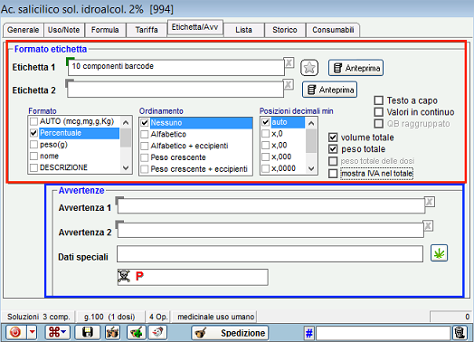Check the x,00 decimal option
The width and height of the screenshot is (474, 342).
[x=265, y=145]
